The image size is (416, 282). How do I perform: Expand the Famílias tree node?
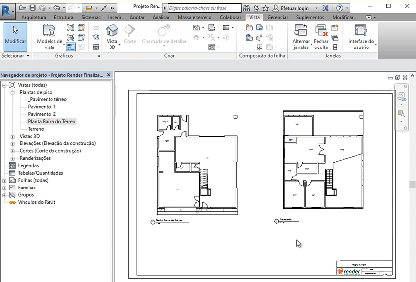(x=5, y=188)
